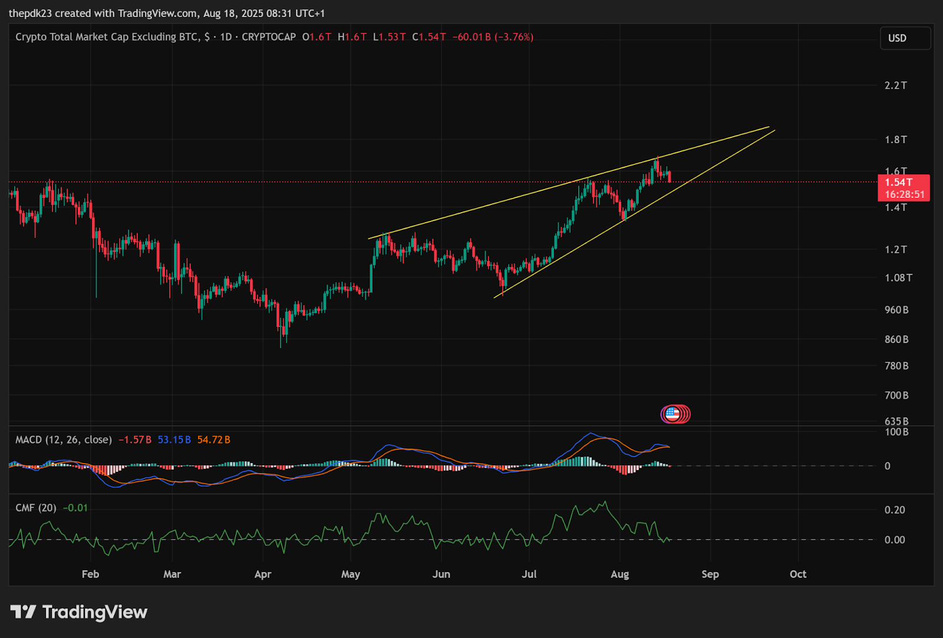
Task: Click the Aug label on time axis
Action: tap(620, 574)
